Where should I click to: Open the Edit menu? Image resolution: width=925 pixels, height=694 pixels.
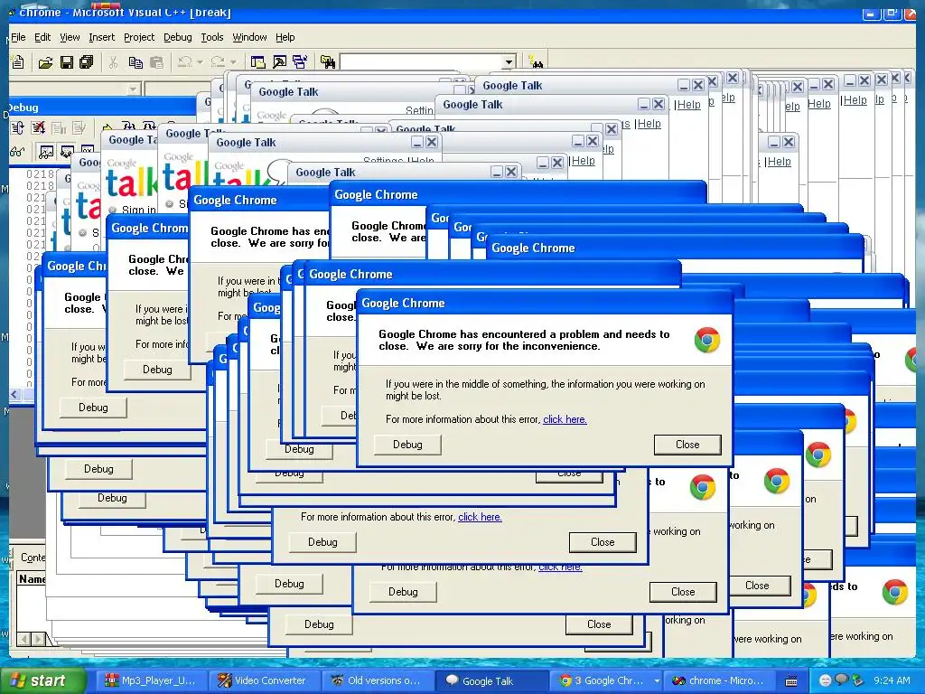(42, 37)
